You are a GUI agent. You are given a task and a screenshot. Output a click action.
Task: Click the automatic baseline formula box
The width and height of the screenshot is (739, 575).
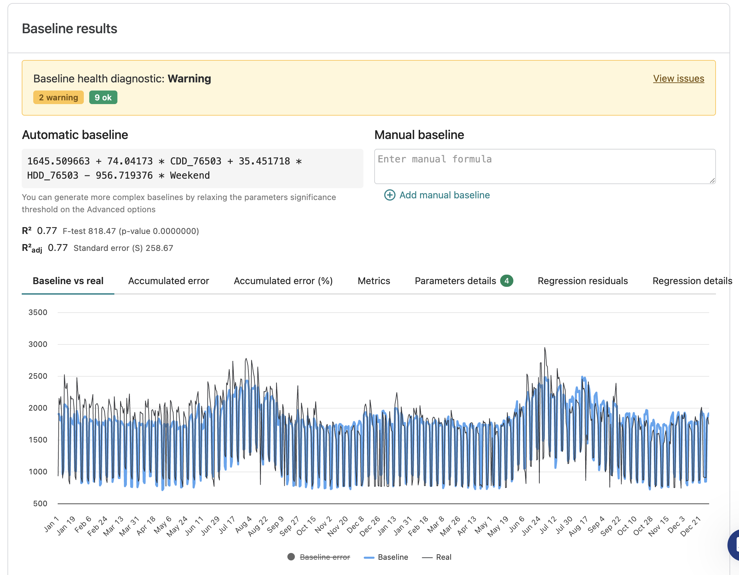click(x=192, y=168)
